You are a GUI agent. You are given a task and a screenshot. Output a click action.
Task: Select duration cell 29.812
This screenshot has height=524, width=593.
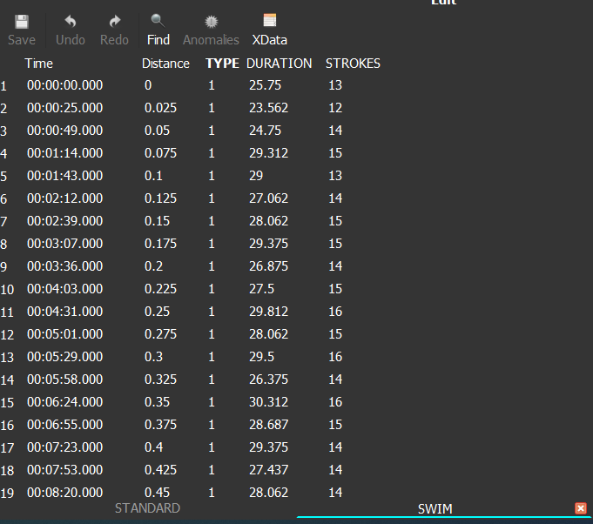(x=268, y=312)
